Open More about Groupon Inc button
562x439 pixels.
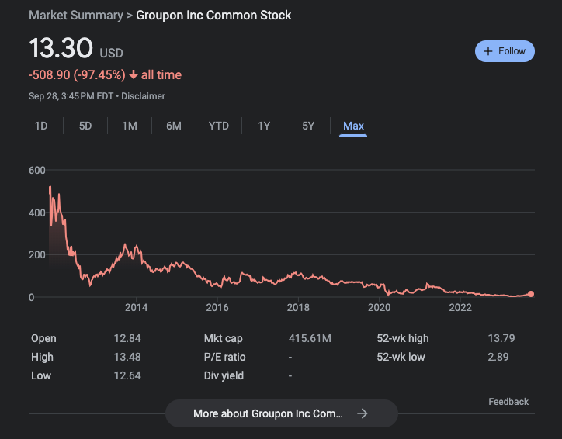(x=282, y=413)
